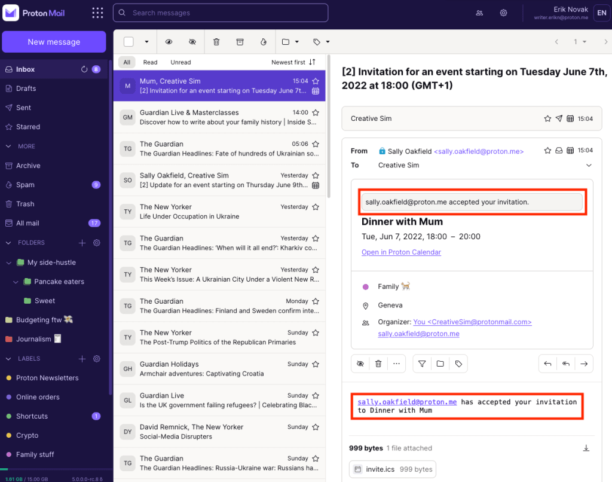
Task: Collapse the LABELS section
Action: click(8, 359)
